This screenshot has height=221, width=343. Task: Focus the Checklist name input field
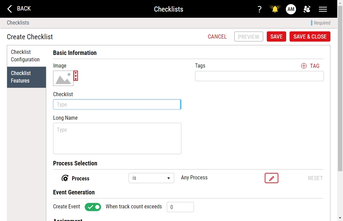[x=117, y=104]
